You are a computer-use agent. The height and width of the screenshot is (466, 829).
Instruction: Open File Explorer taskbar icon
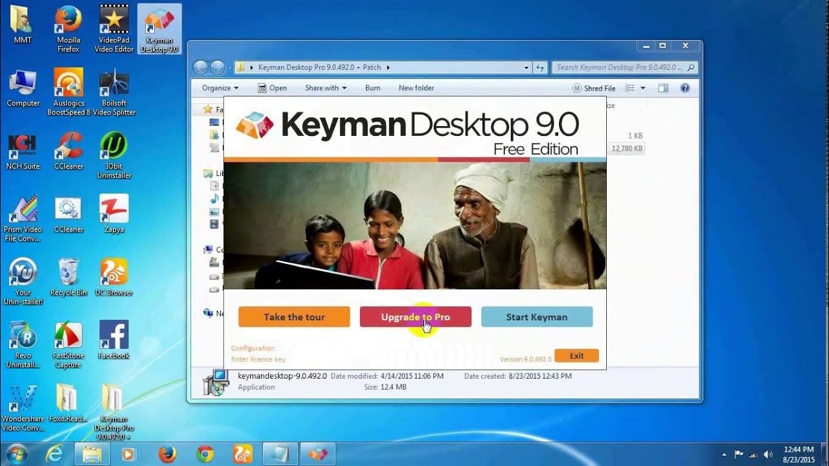coord(92,454)
